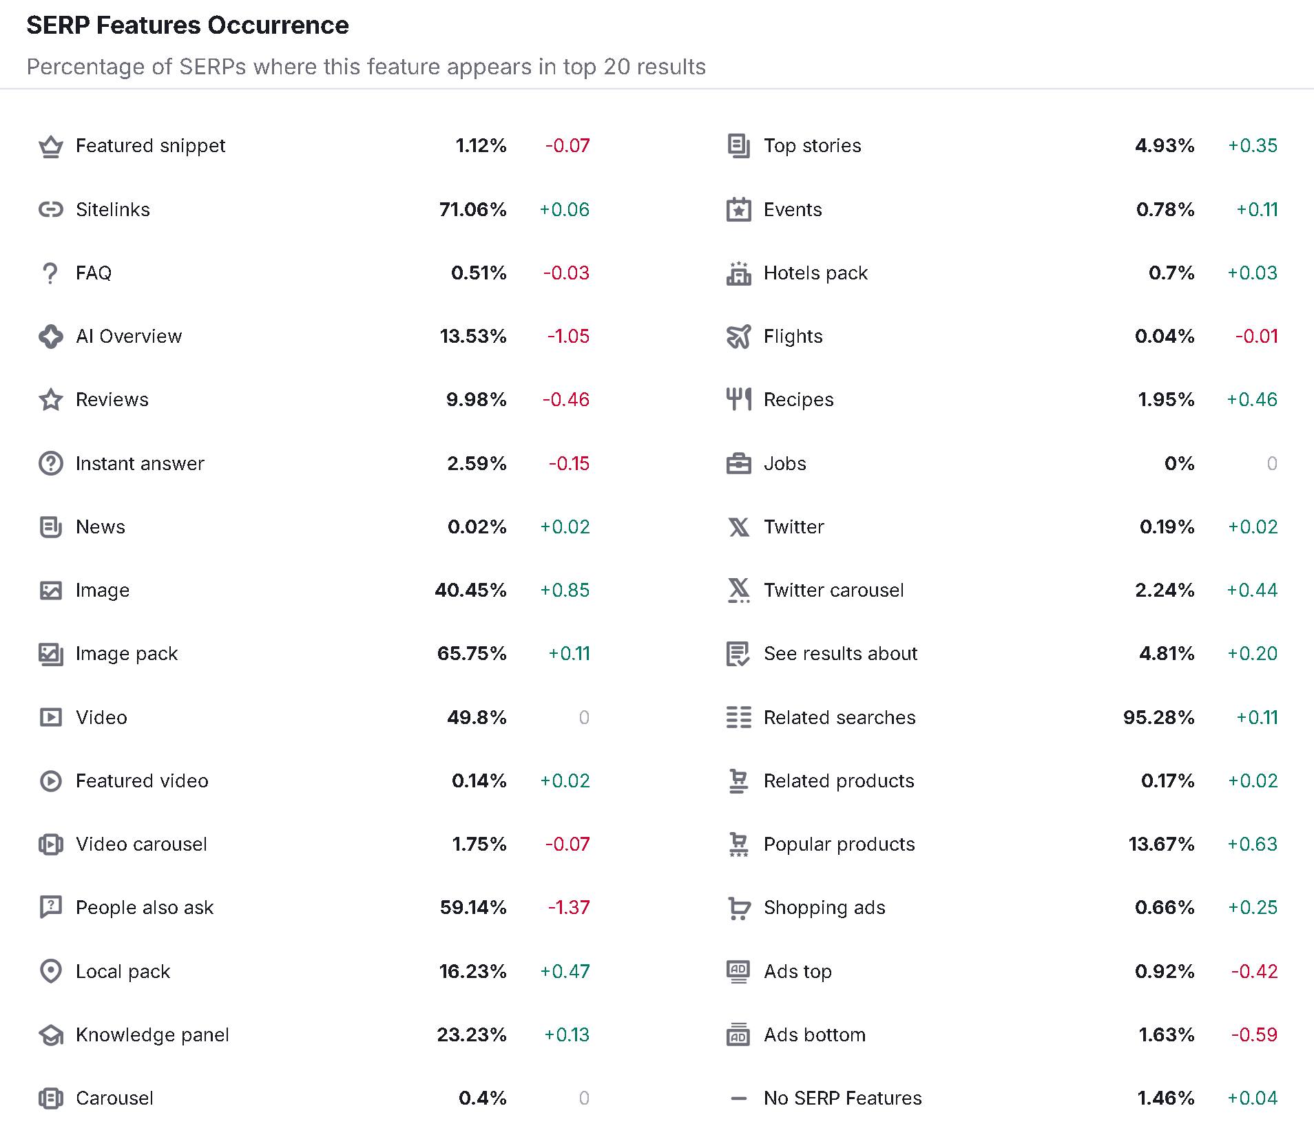Image resolution: width=1314 pixels, height=1148 pixels.
Task: Click the Sitelinks 71.06% percentage
Action: pos(473,209)
